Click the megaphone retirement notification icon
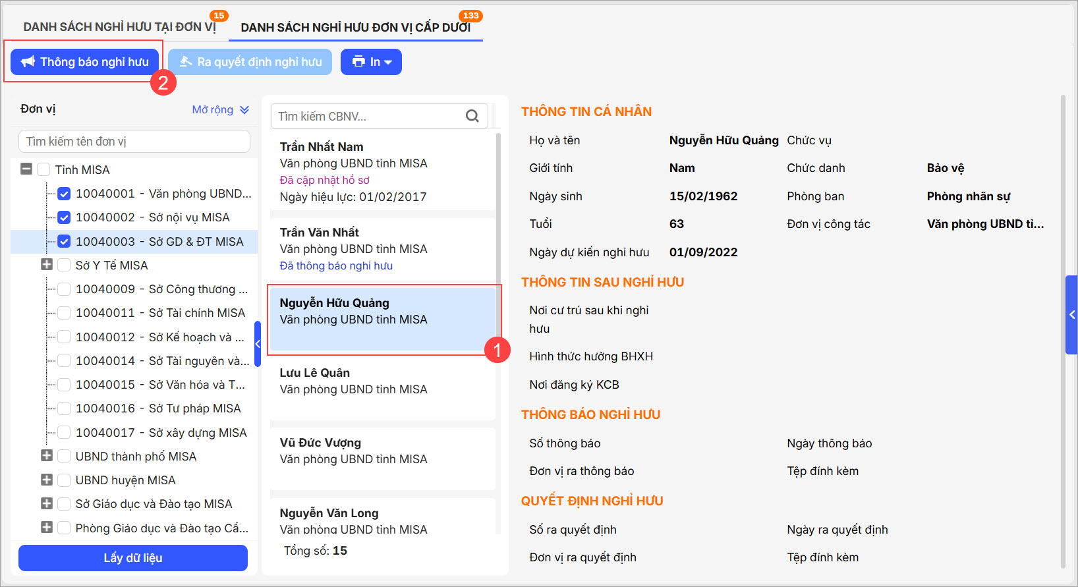This screenshot has width=1078, height=587. 28,62
